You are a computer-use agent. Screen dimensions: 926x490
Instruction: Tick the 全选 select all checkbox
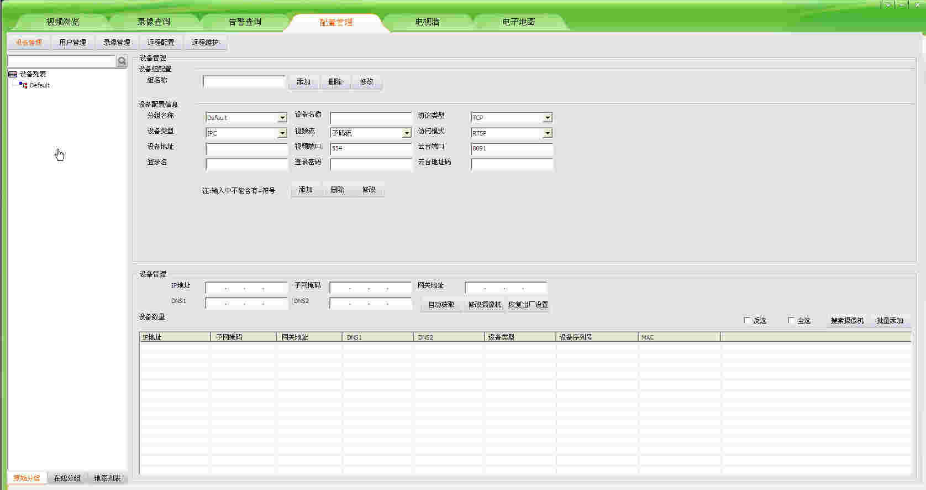791,320
